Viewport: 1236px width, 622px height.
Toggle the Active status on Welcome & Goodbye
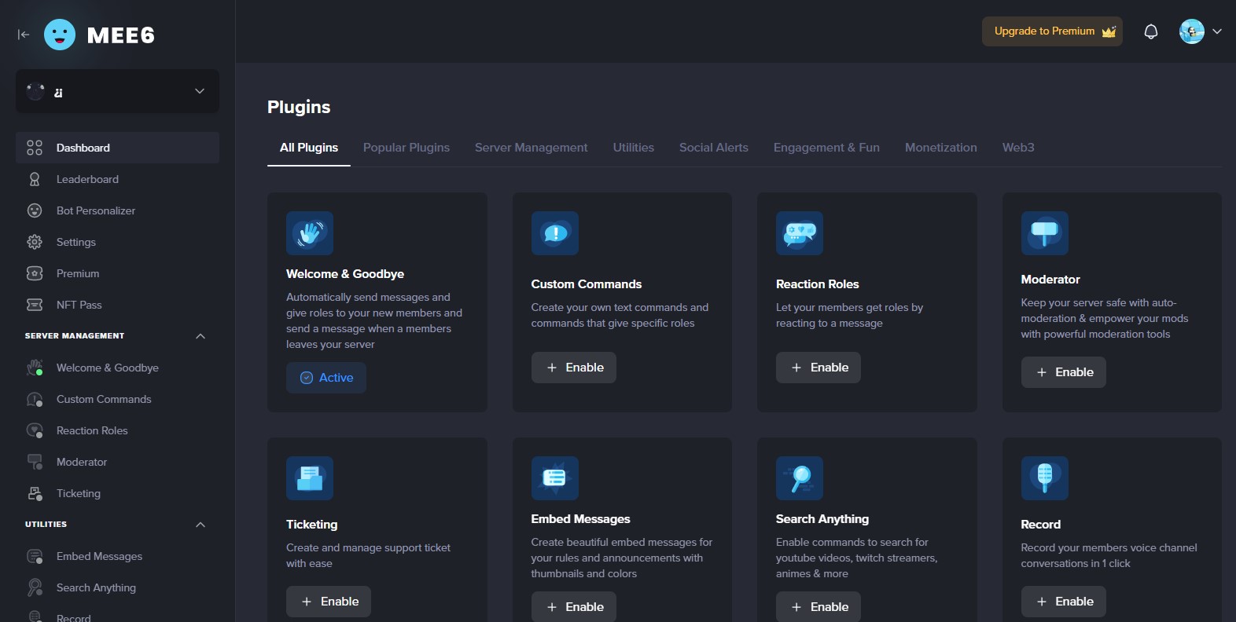[326, 378]
